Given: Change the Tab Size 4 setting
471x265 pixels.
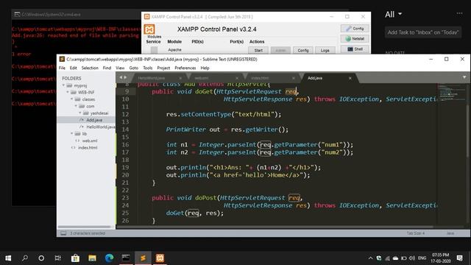Looking at the screenshot, I should point(416,233).
